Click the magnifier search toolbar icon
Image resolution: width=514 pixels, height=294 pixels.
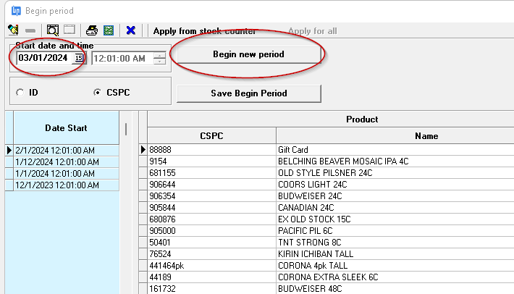[x=52, y=30]
